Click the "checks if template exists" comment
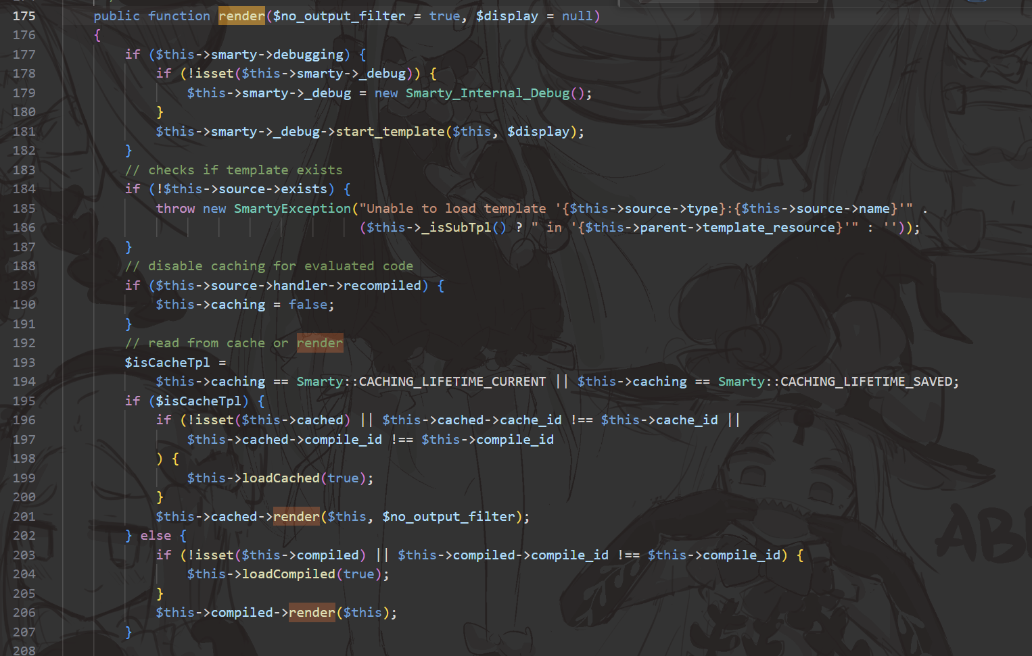 pos(233,170)
